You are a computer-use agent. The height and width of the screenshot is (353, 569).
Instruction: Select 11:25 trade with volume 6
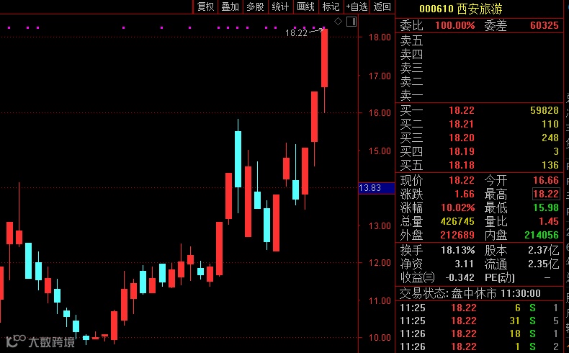tap(480, 308)
